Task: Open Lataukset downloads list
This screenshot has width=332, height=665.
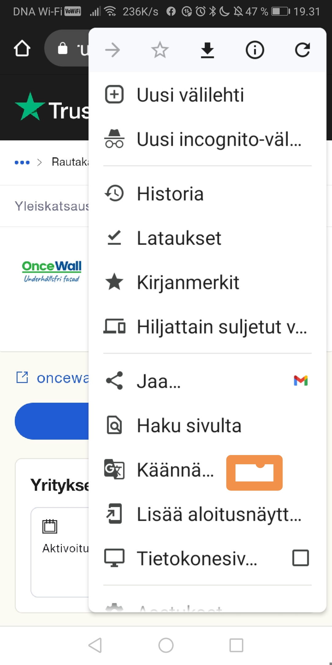Action: click(179, 238)
